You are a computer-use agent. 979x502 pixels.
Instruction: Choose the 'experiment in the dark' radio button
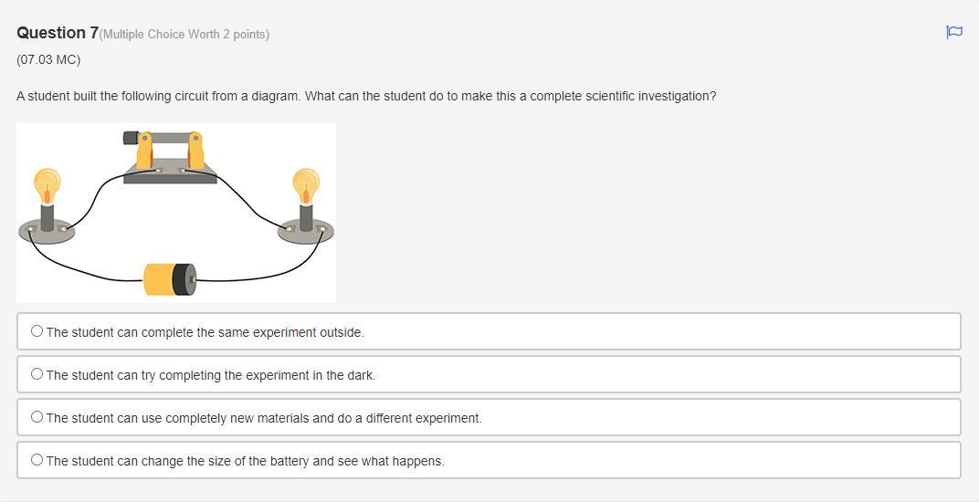click(37, 374)
